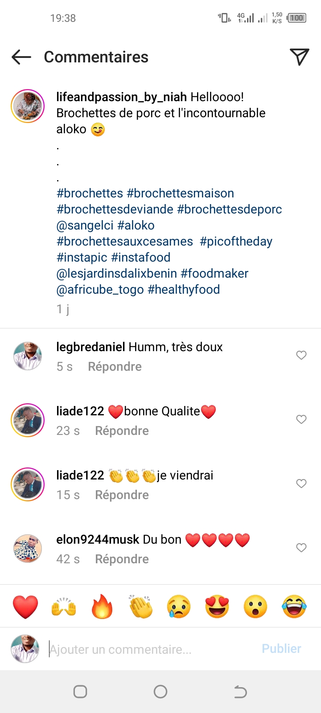
Task: Open lifeandpassion_by_niah profile picture
Action: coord(28,106)
